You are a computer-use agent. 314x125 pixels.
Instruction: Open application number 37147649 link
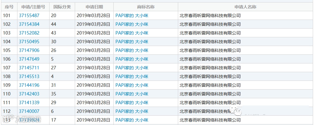(29, 59)
